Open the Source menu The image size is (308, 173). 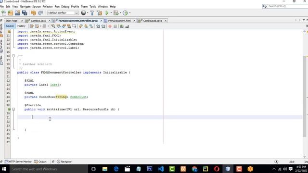[x=37, y=6]
